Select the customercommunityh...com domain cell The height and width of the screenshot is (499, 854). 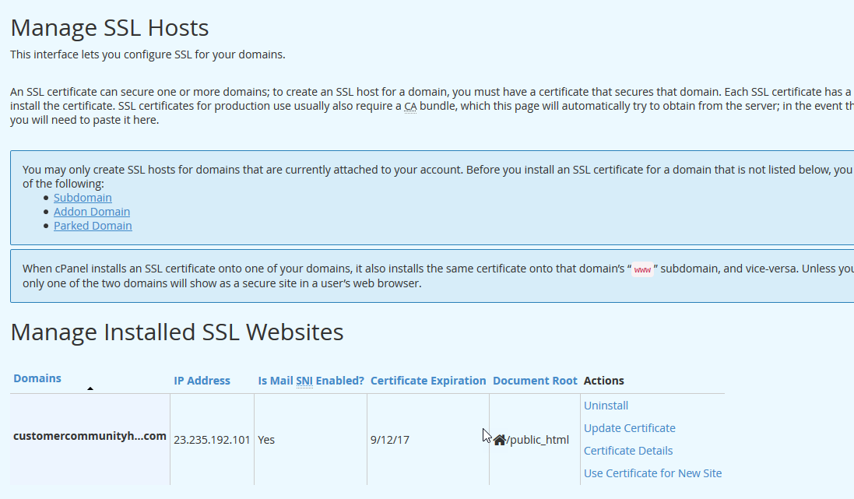pyautogui.click(x=90, y=436)
